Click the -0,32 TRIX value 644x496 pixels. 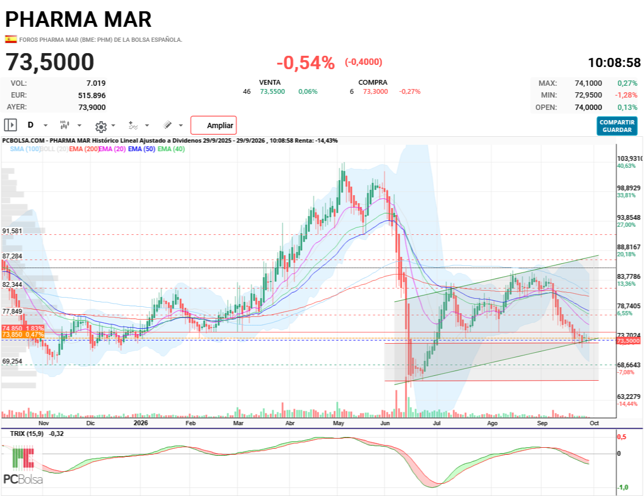point(56,433)
